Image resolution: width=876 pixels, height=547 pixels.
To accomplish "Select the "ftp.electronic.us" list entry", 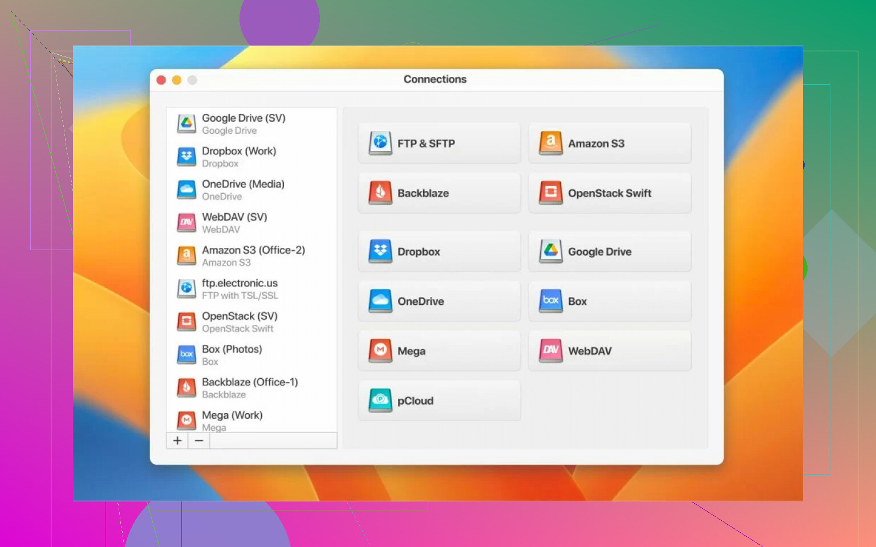I will 252,289.
